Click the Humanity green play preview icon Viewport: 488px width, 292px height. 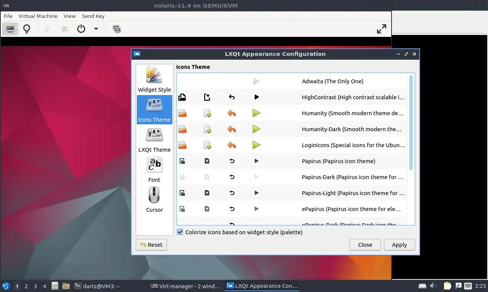point(257,113)
